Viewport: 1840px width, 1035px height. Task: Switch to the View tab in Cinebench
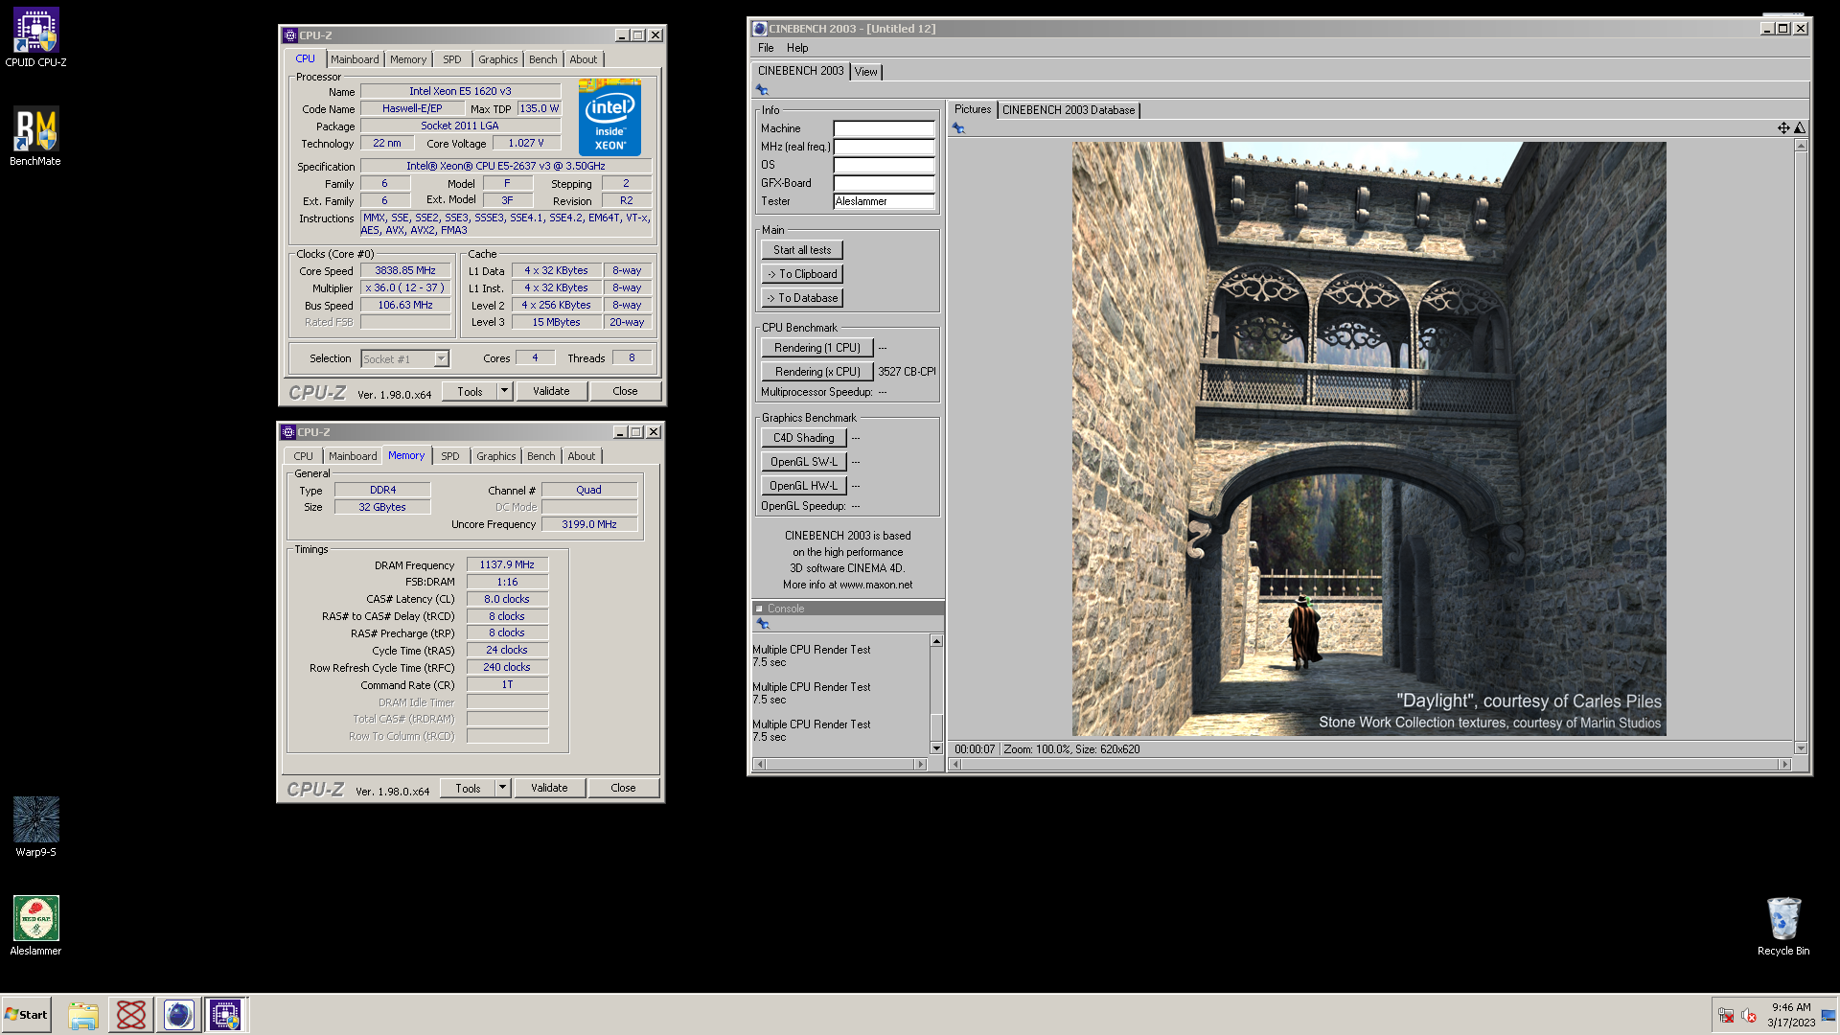click(866, 72)
